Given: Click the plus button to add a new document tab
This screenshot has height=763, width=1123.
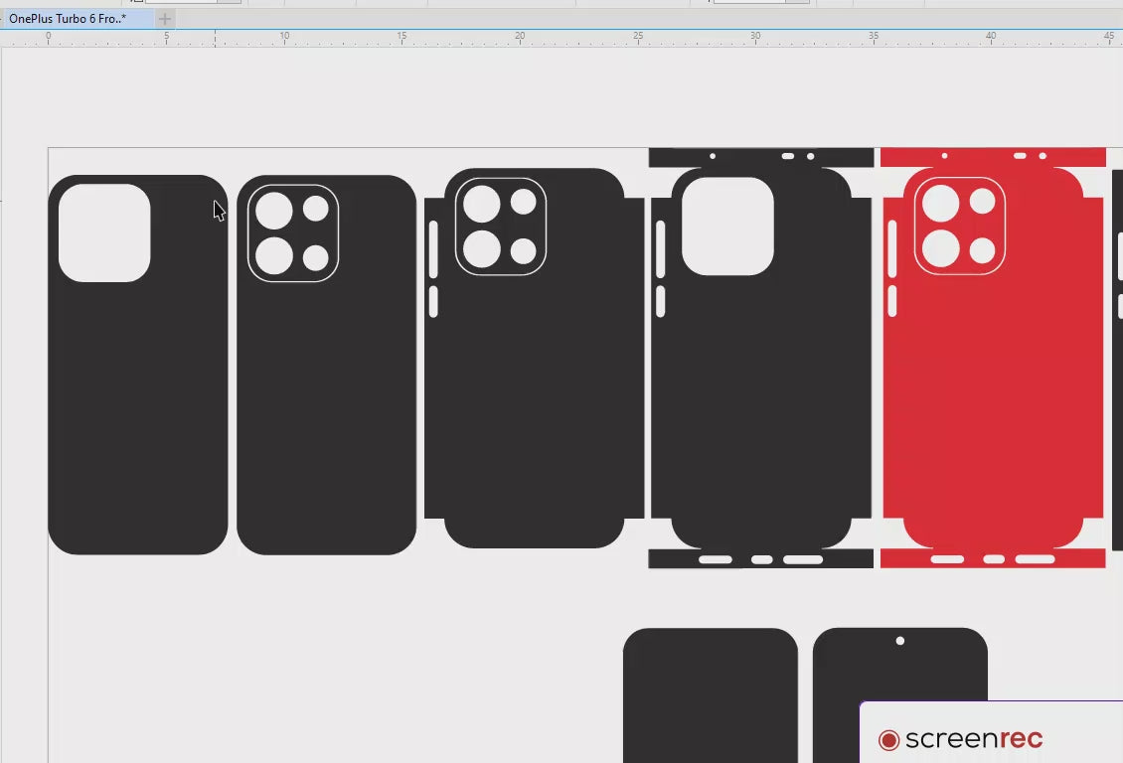Looking at the screenshot, I should pyautogui.click(x=165, y=19).
